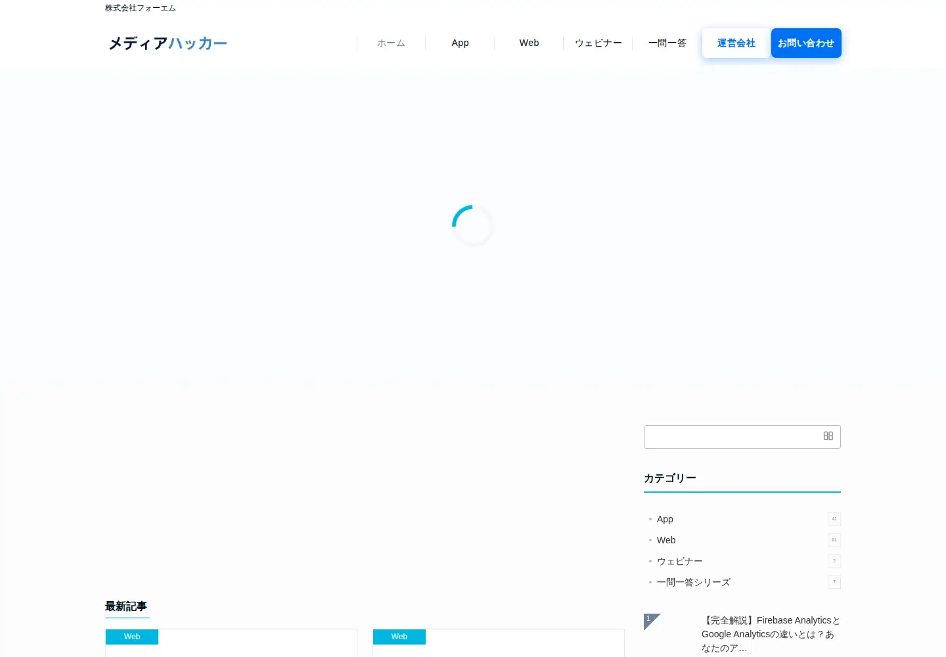Click the 株式会社フォーエム header text

[x=141, y=8]
